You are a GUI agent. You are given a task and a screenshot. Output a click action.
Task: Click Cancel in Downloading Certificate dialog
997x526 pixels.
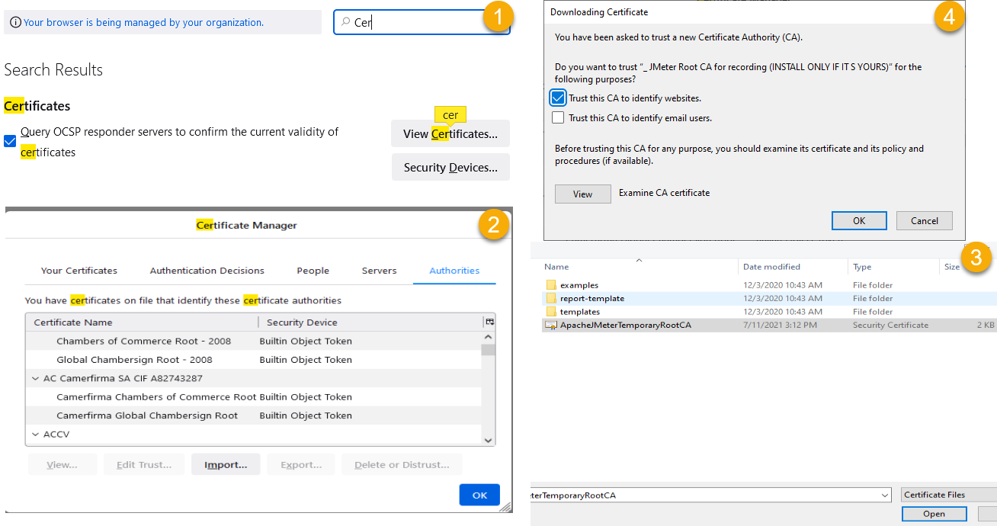[x=925, y=220]
